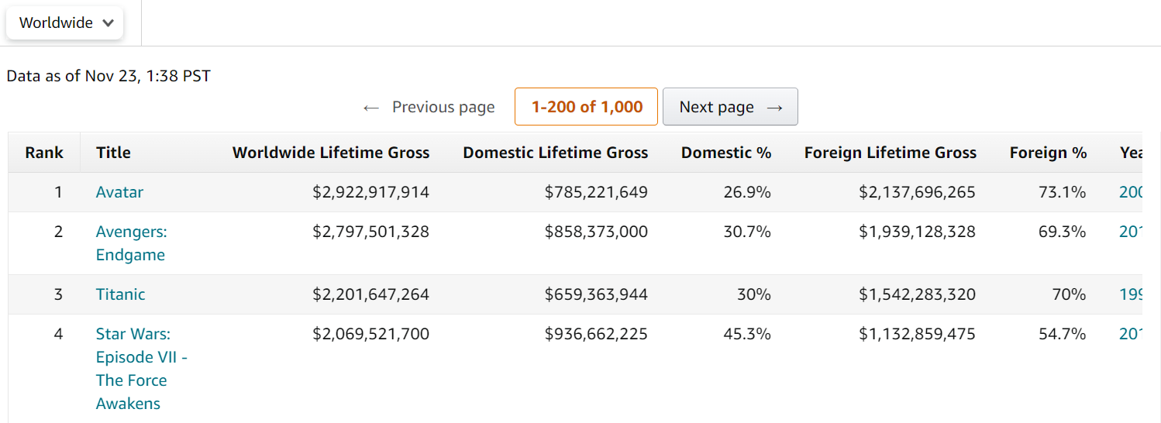This screenshot has width=1161, height=423.
Task: Open the release year link in Avengers: Endgame row
Action: pyautogui.click(x=1131, y=232)
